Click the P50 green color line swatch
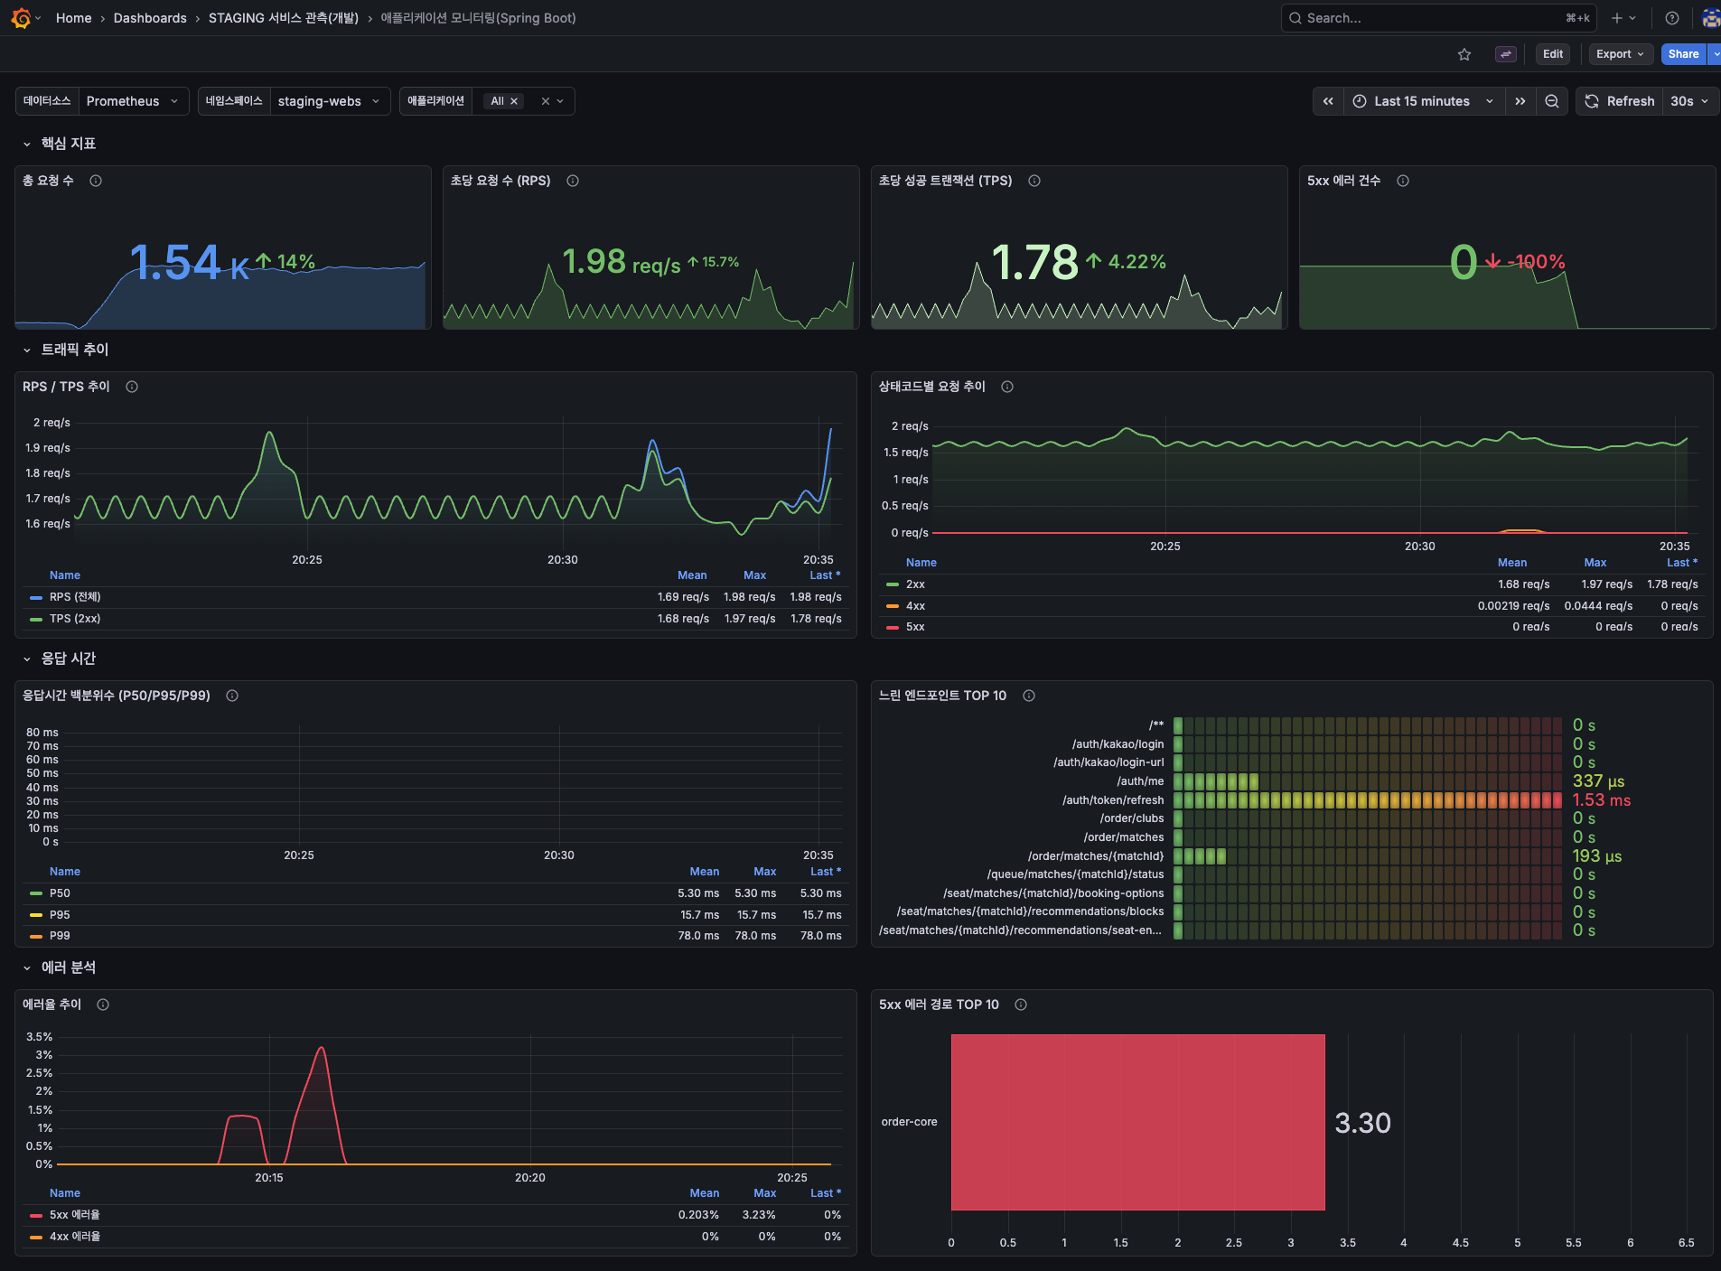1721x1271 pixels. [x=36, y=893]
